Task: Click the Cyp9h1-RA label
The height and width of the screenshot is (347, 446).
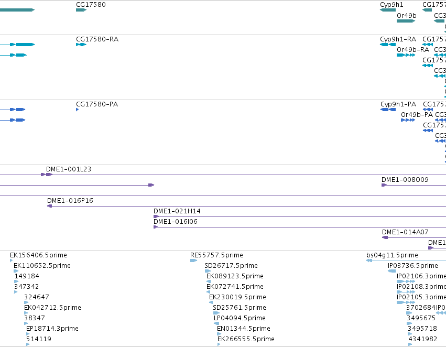Action: [x=398, y=39]
